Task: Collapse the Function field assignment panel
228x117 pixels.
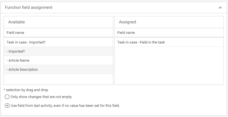Action: click(220, 8)
